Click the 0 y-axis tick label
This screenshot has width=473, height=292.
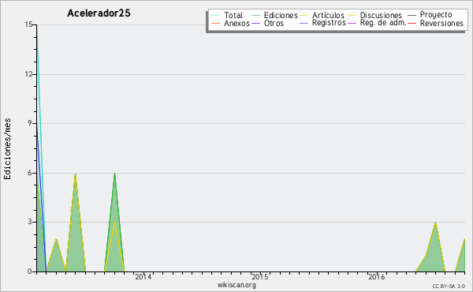pos(30,271)
